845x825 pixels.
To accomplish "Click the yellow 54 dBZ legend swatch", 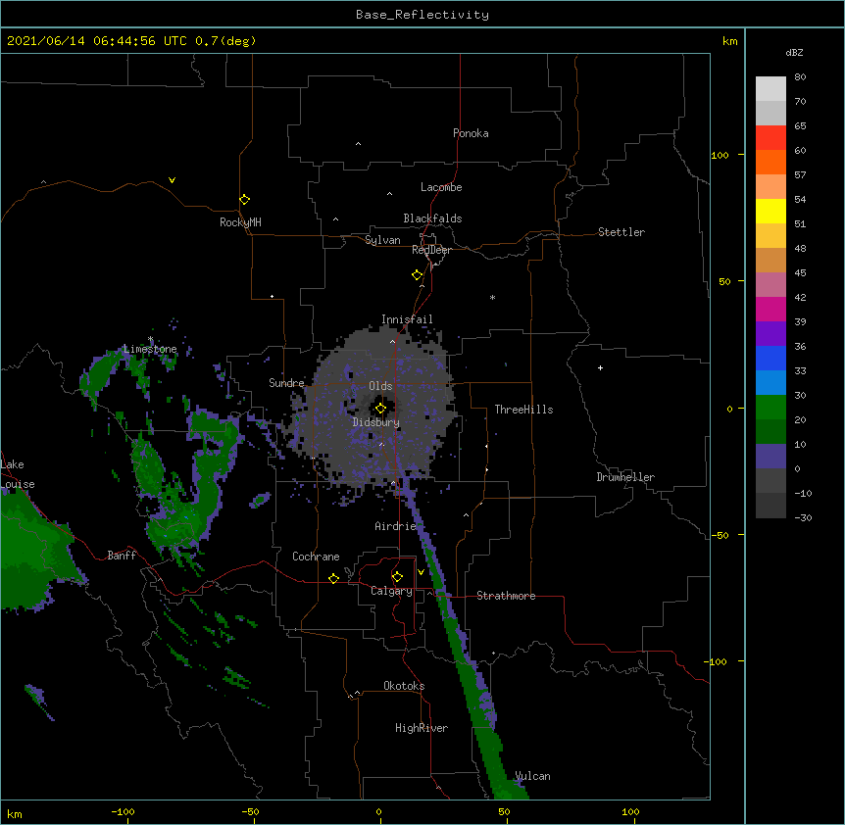I will coord(770,211).
